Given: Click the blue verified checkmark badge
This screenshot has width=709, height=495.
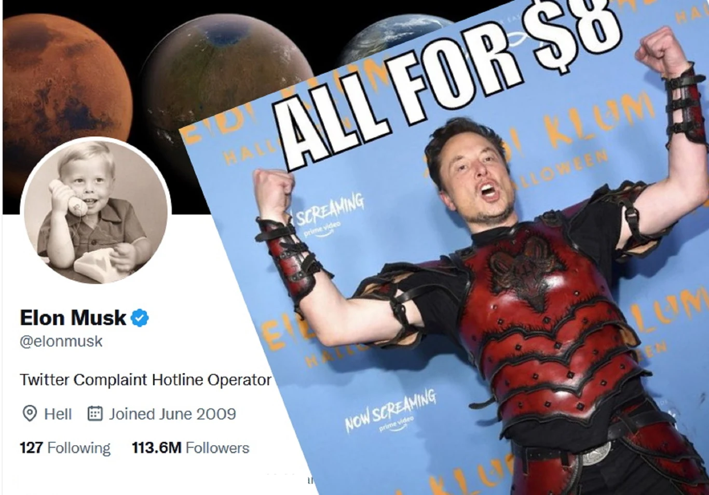Looking at the screenshot, I should pos(140,318).
